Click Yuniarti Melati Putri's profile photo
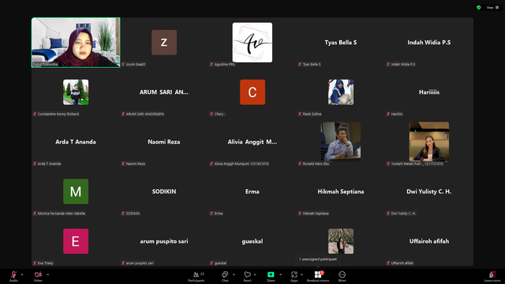This screenshot has width=505, height=284. 429,142
